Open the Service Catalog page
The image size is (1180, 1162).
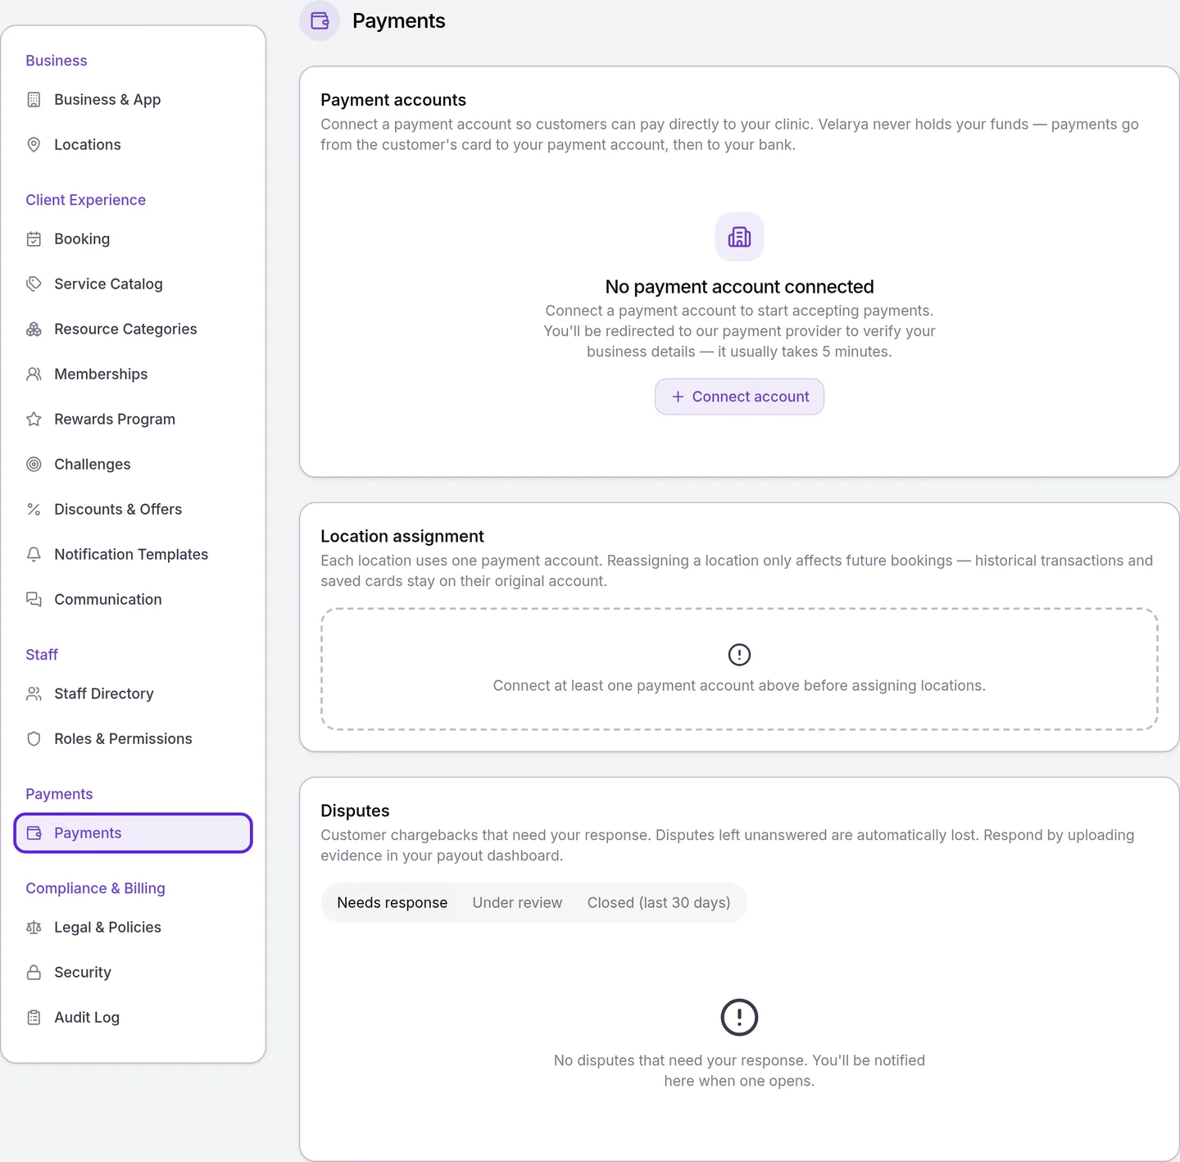pos(133,284)
